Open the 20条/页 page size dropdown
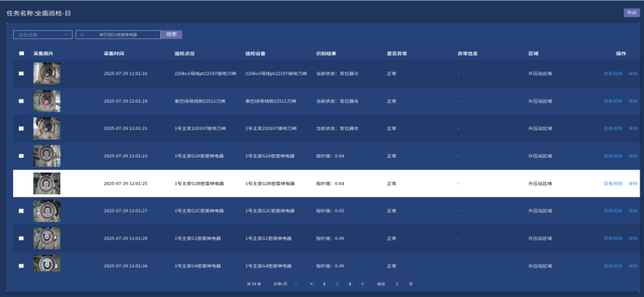 284,284
